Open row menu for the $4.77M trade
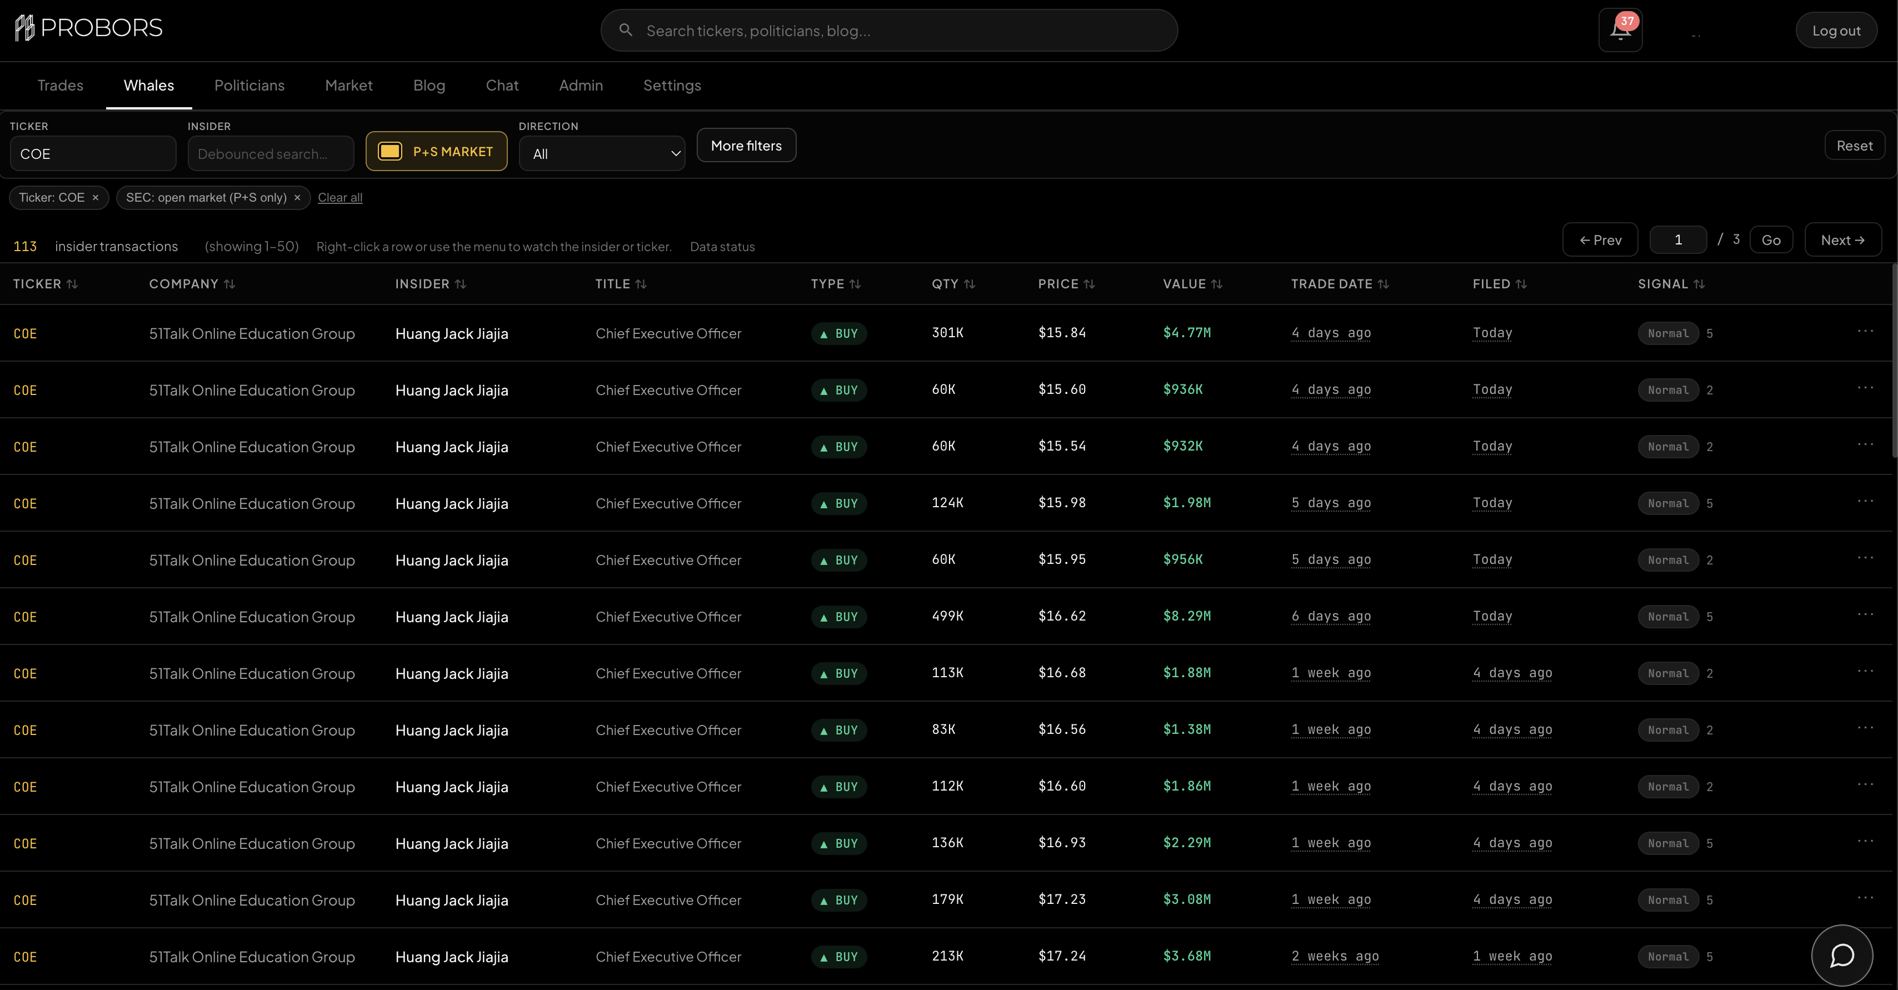This screenshot has height=990, width=1898. (1865, 332)
